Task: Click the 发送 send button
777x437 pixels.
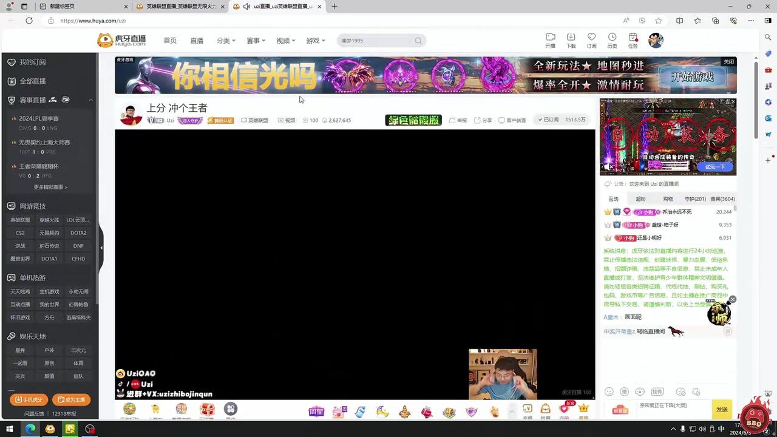Action: (x=722, y=410)
